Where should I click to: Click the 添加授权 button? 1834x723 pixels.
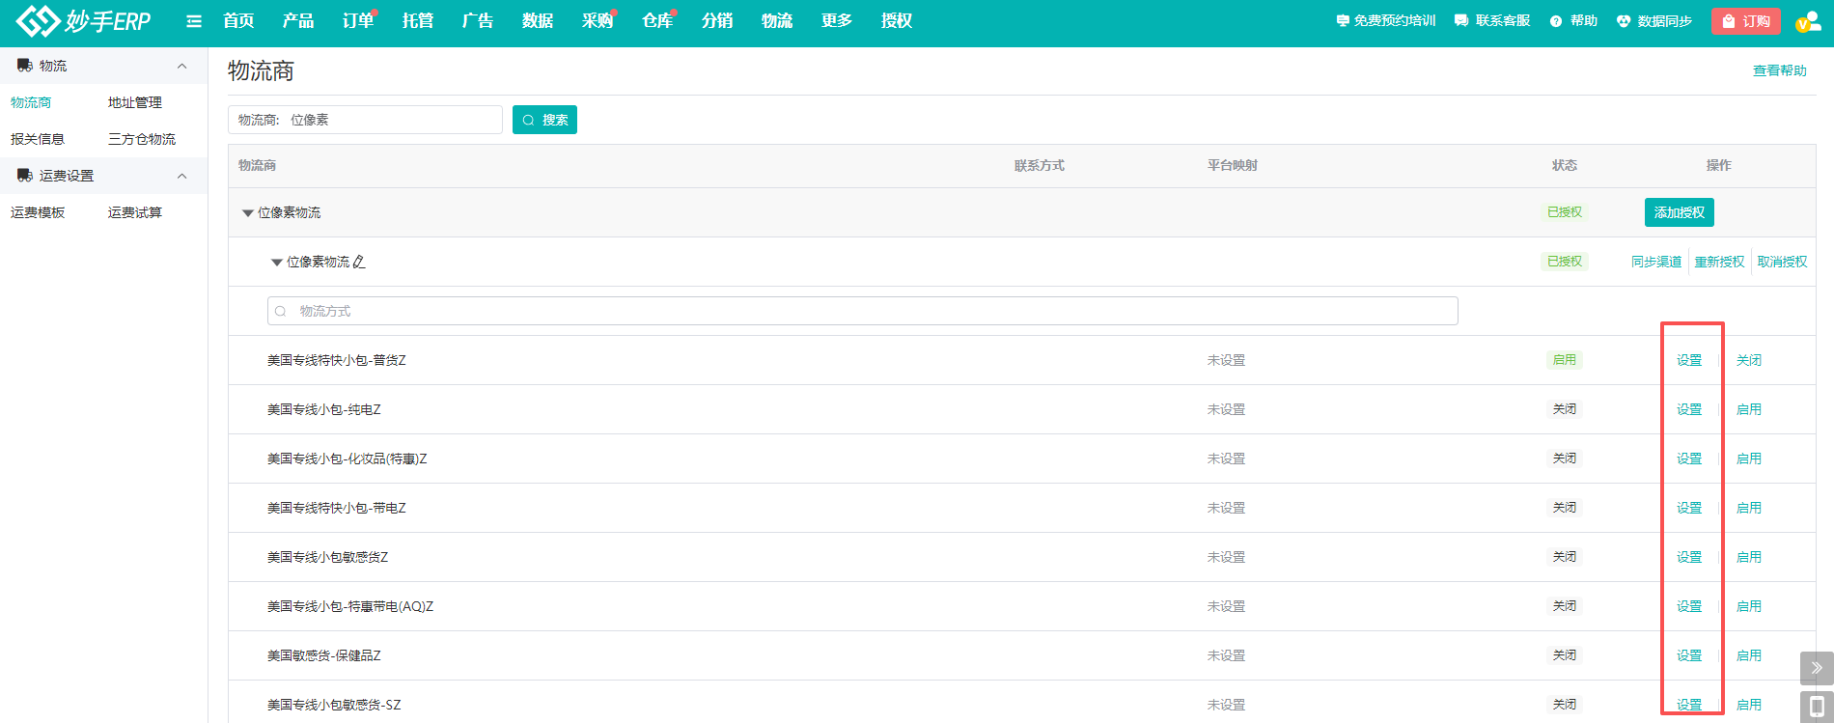tap(1679, 212)
